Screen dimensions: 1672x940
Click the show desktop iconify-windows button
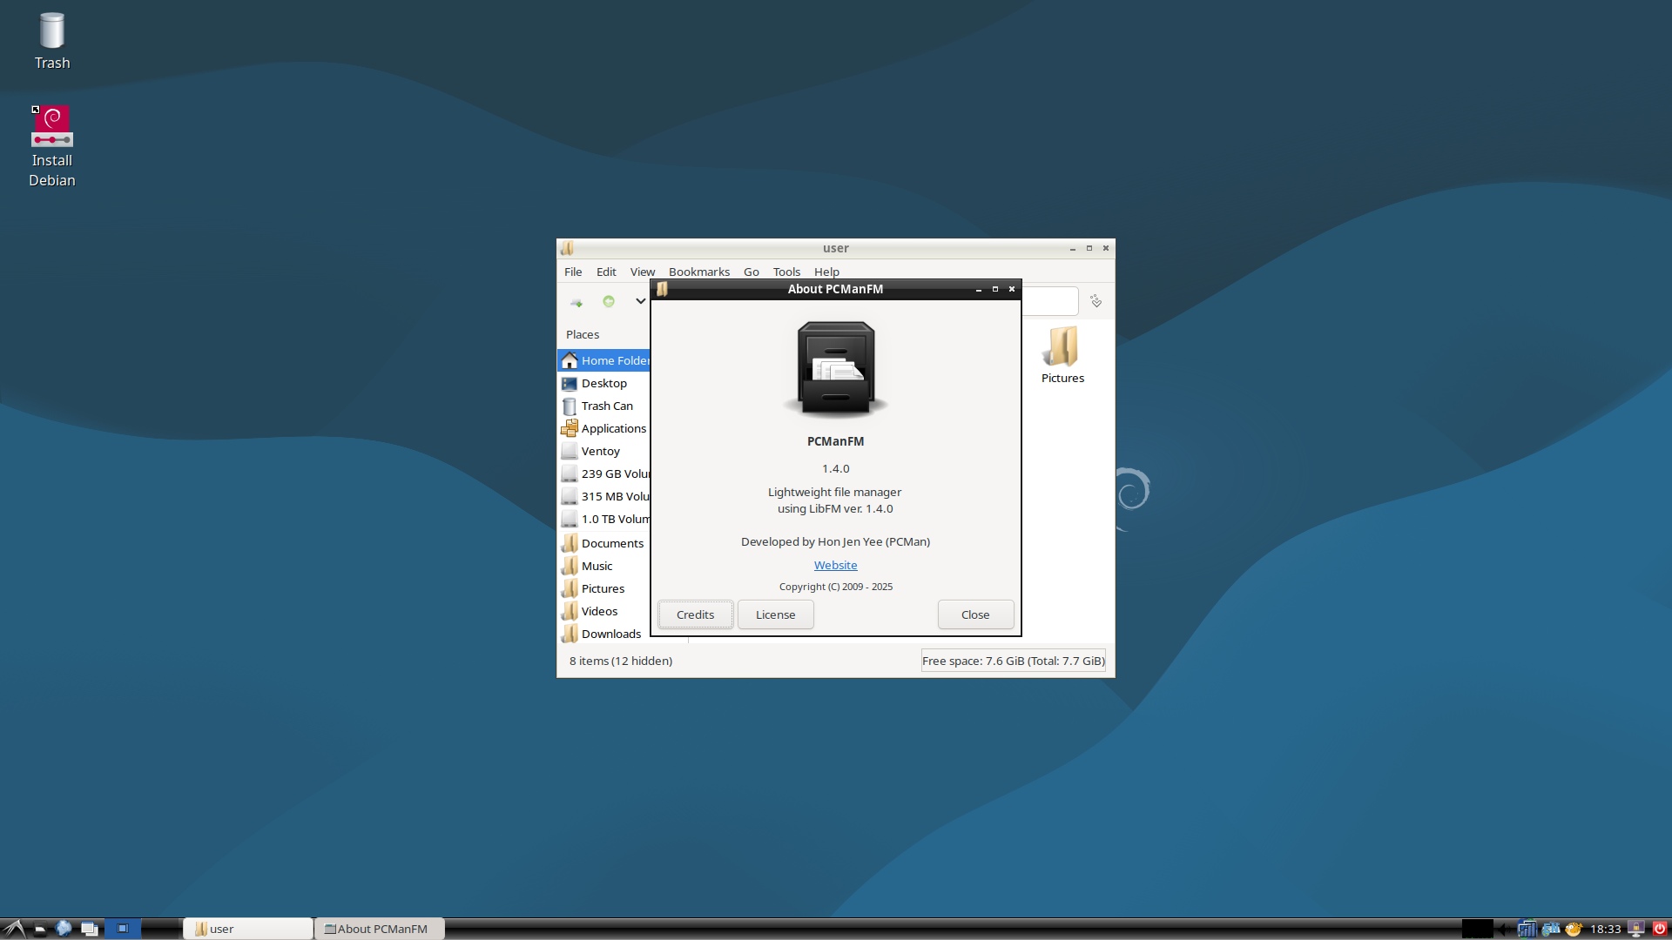click(x=89, y=929)
